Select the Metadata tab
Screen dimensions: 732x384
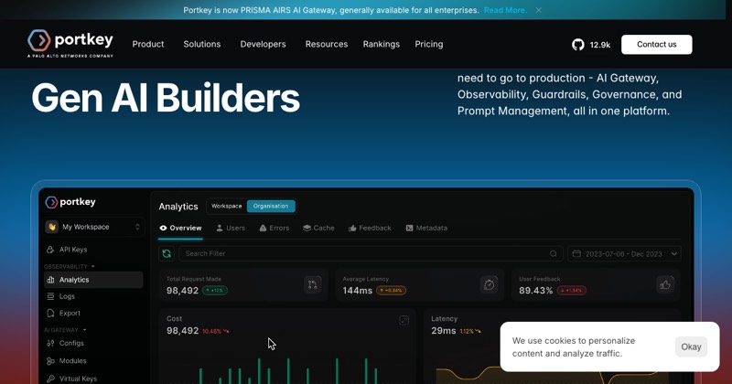click(426, 229)
